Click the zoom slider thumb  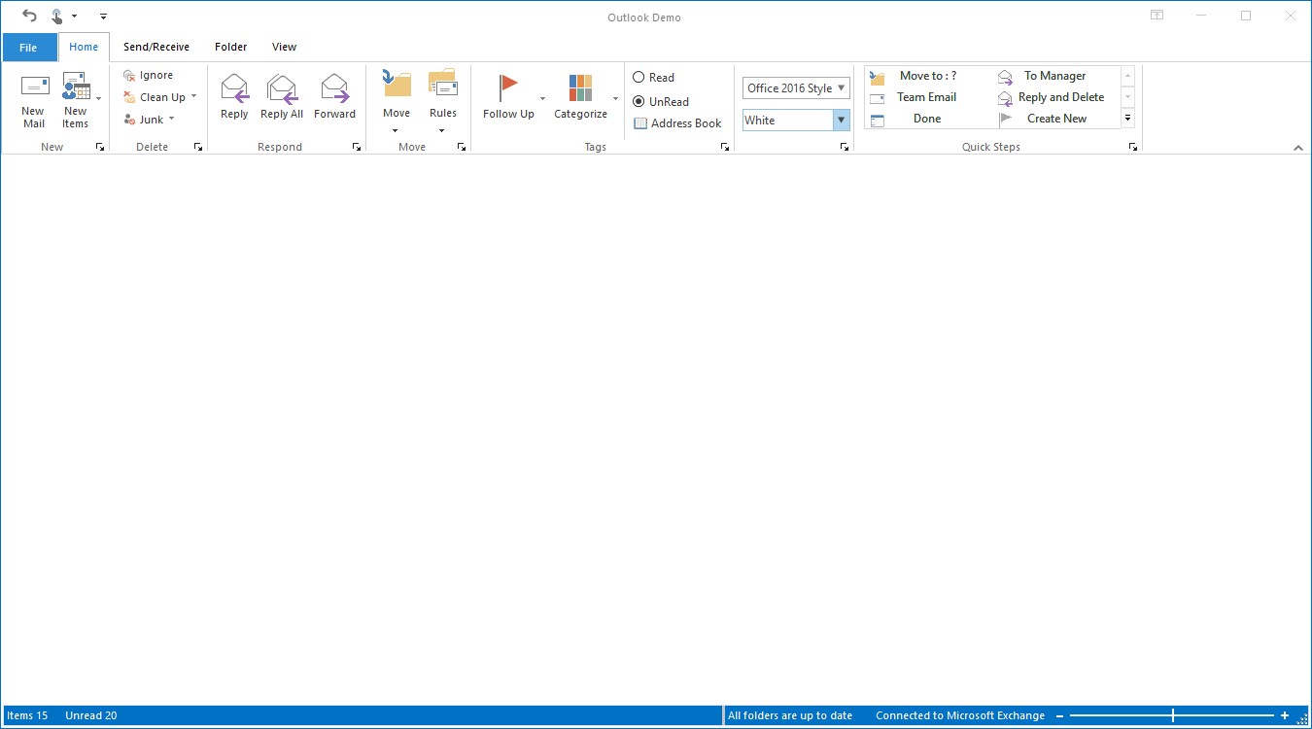(x=1173, y=715)
